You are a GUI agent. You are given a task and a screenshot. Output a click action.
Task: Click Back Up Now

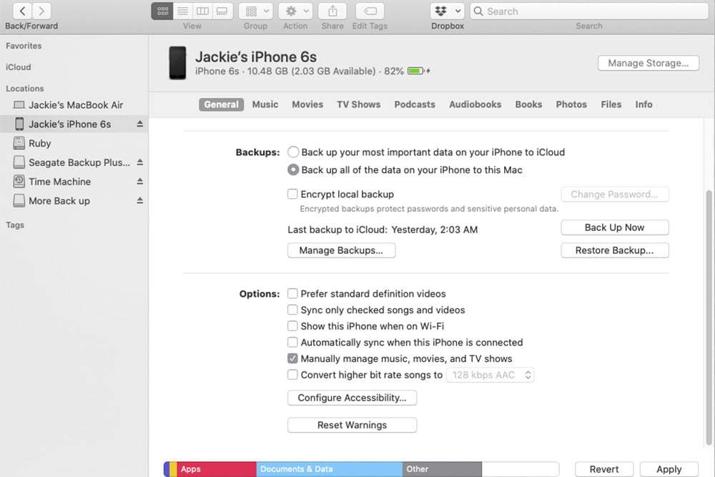tap(615, 227)
